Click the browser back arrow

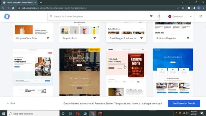click(3, 8)
